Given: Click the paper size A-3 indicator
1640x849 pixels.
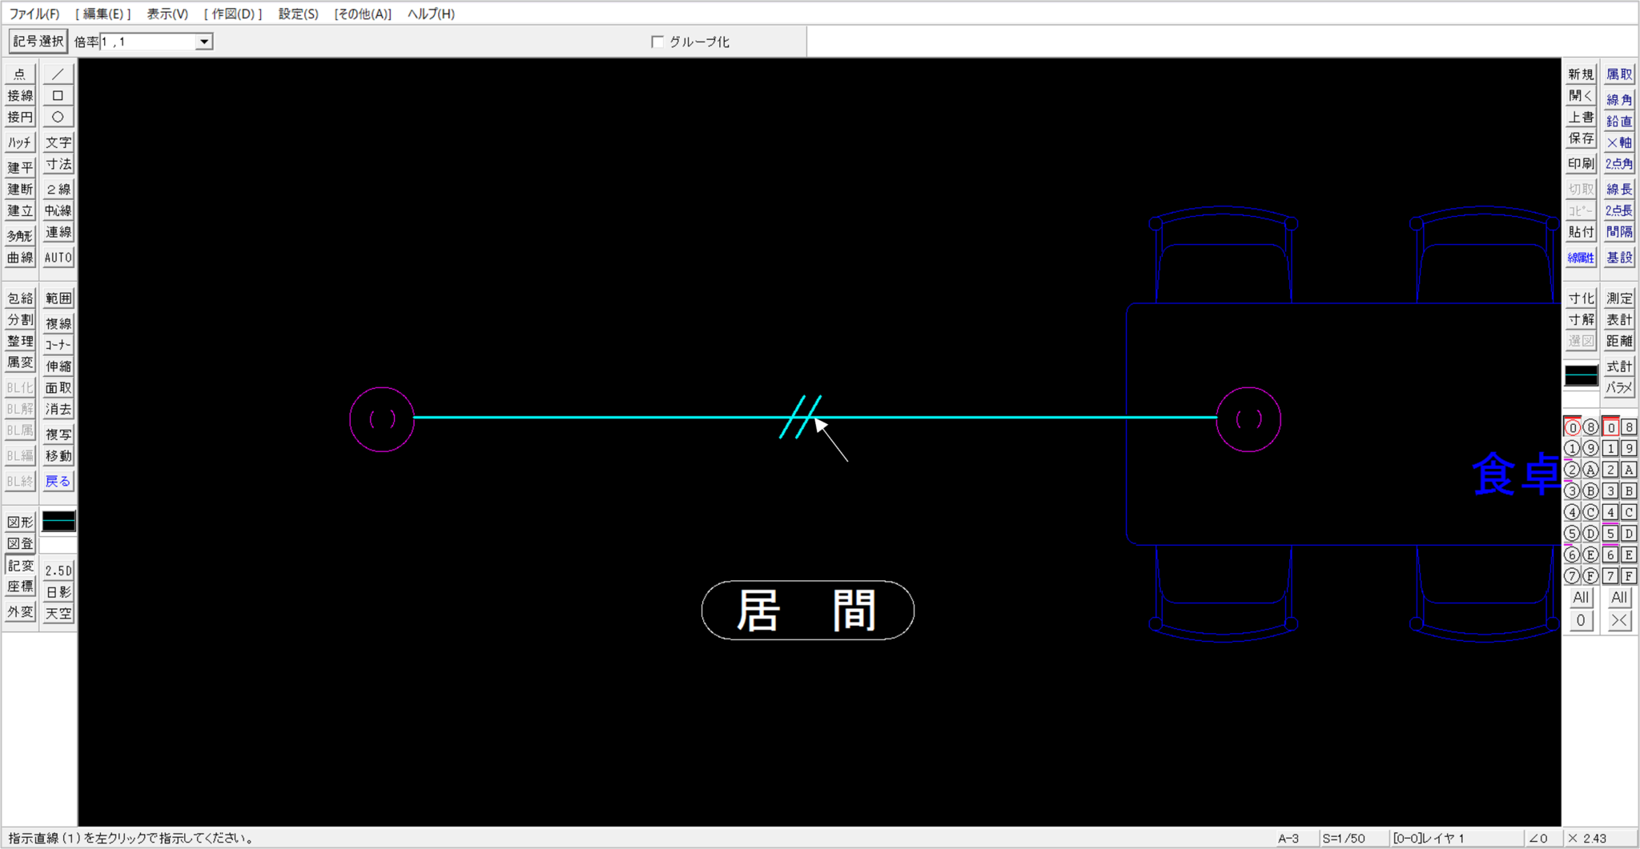Looking at the screenshot, I should (x=1288, y=839).
